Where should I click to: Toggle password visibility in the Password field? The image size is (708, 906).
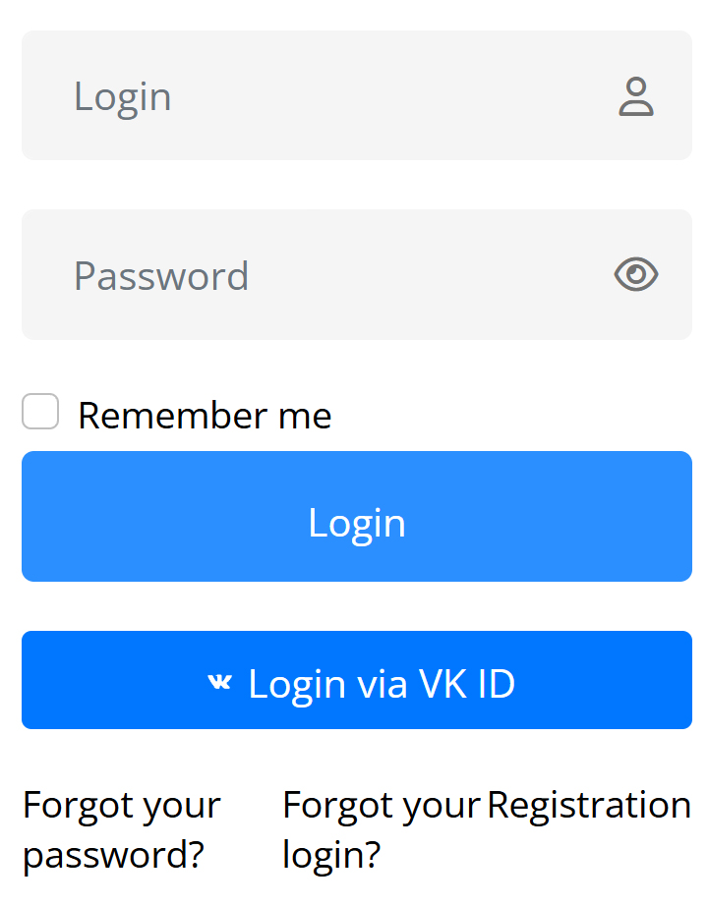click(x=636, y=274)
